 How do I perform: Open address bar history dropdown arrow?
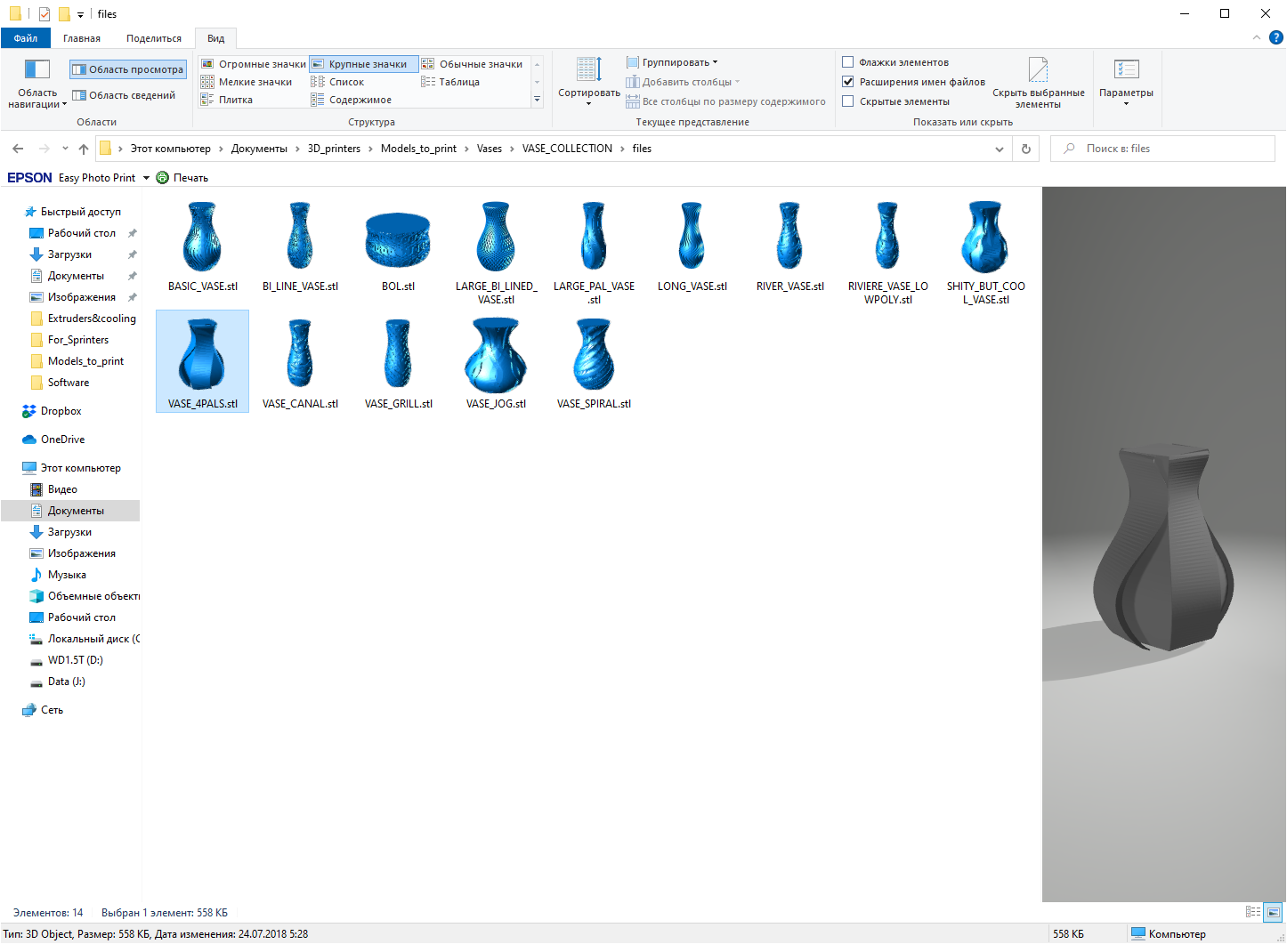[x=999, y=149]
